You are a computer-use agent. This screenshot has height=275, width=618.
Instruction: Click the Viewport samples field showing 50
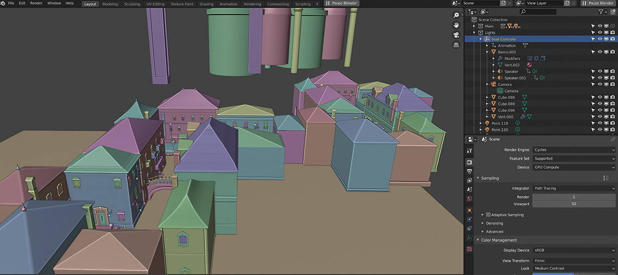[x=574, y=204]
